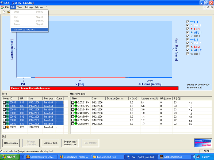The image size is (214, 160).
Task: Open the ? help menu
Action: [46, 7]
